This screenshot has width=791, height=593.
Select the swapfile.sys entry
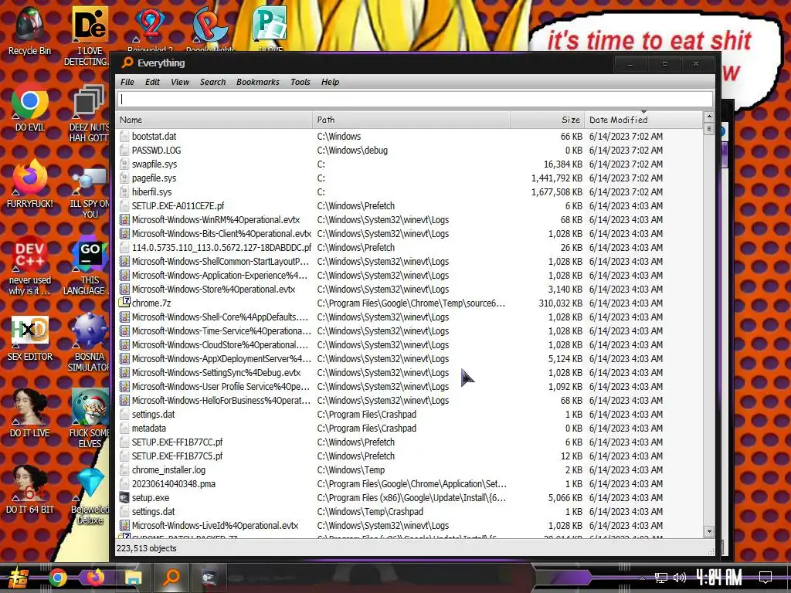(410, 164)
